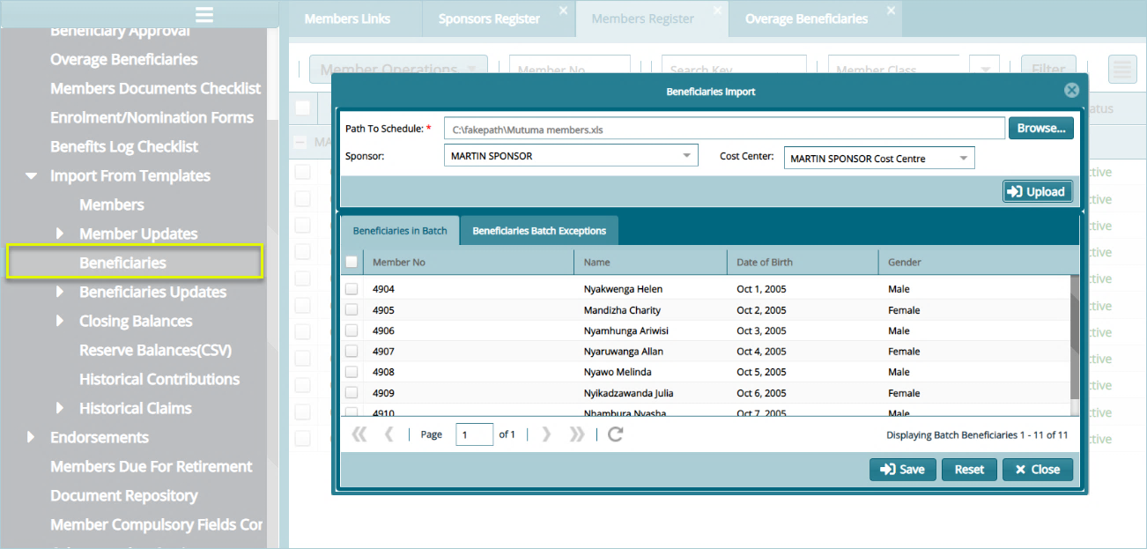1147x549 pixels.
Task: Open Enrolment/Nomination Forms item
Action: point(152,117)
